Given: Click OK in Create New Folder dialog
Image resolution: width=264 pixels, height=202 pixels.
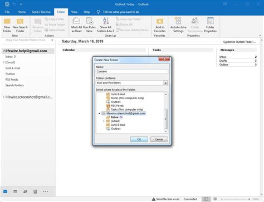Looking at the screenshot, I should point(139,139).
